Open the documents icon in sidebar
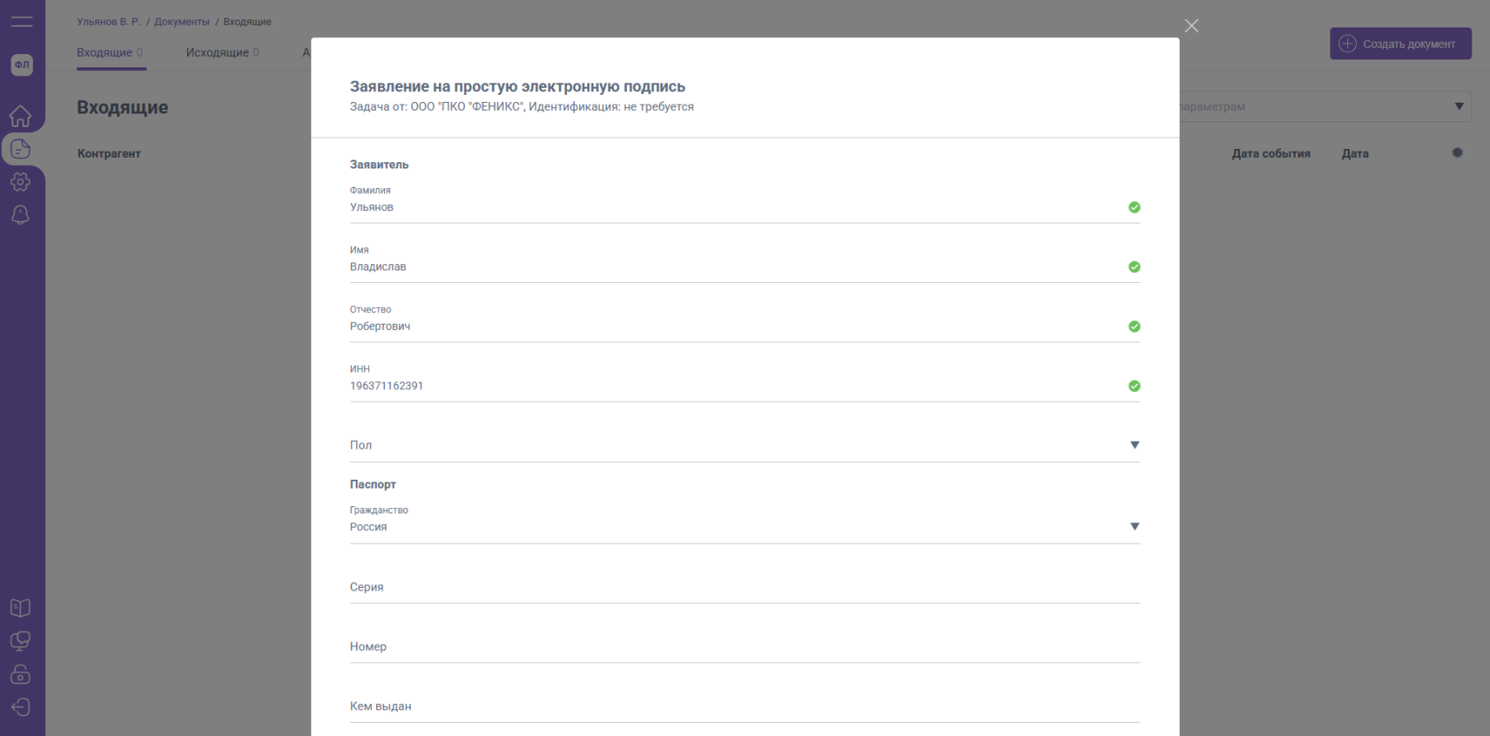The height and width of the screenshot is (736, 1490). point(20,149)
